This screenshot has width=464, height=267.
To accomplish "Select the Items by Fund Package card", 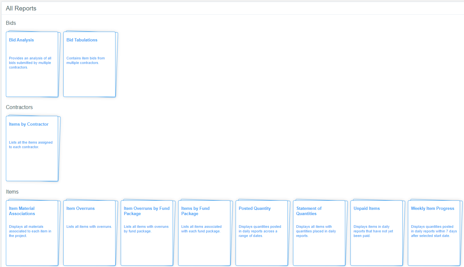I will point(195,211).
